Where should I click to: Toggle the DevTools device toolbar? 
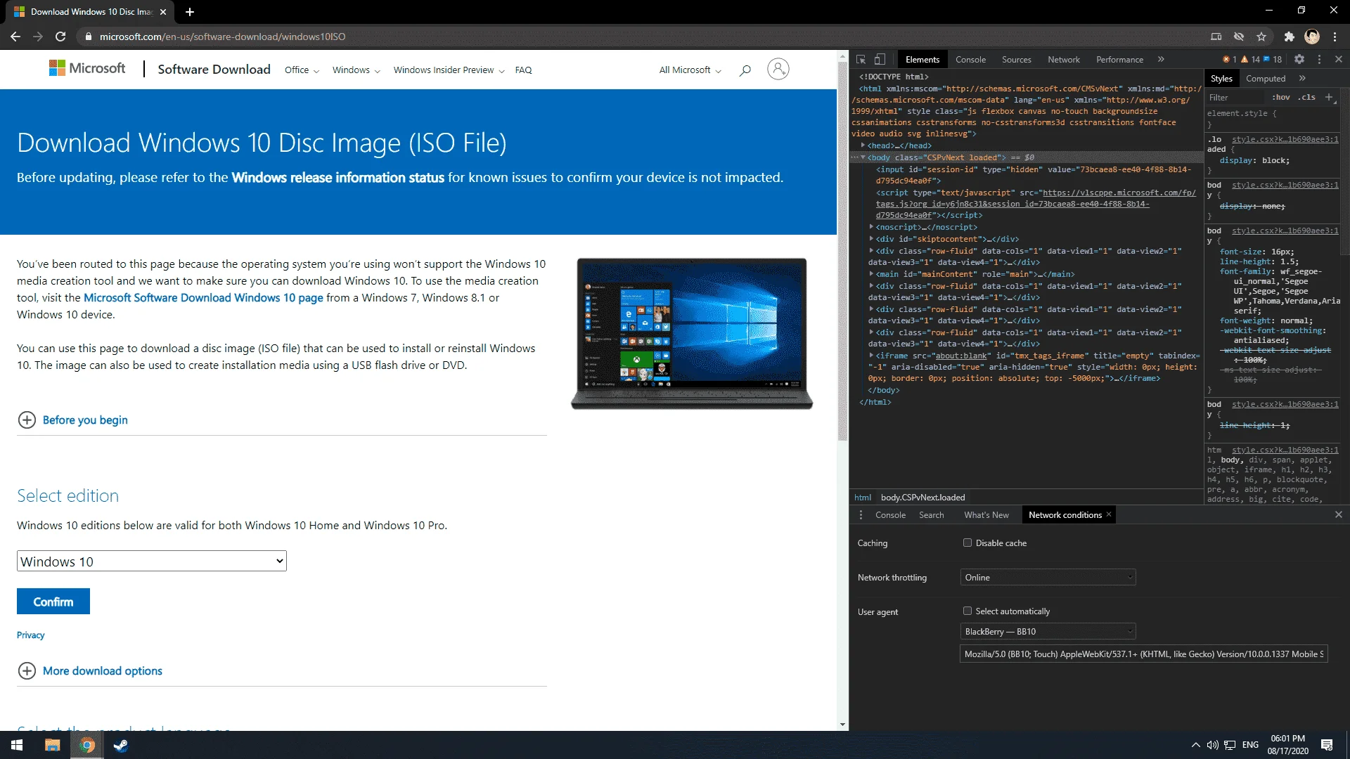(880, 60)
